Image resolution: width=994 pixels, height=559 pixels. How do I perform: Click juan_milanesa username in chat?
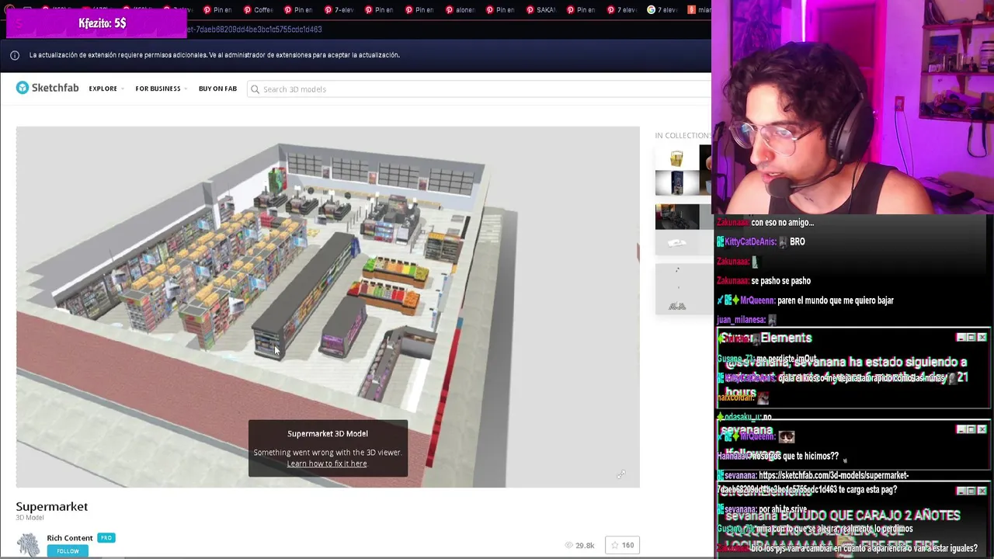pyautogui.click(x=742, y=320)
